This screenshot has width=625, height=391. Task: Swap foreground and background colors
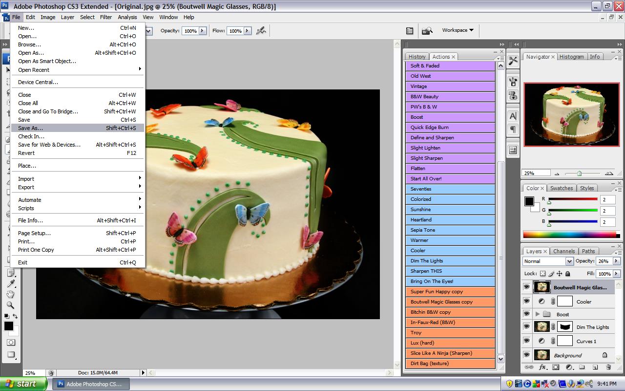pos(15,316)
